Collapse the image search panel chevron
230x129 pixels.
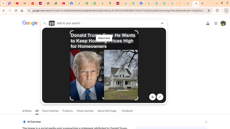click(x=162, y=23)
